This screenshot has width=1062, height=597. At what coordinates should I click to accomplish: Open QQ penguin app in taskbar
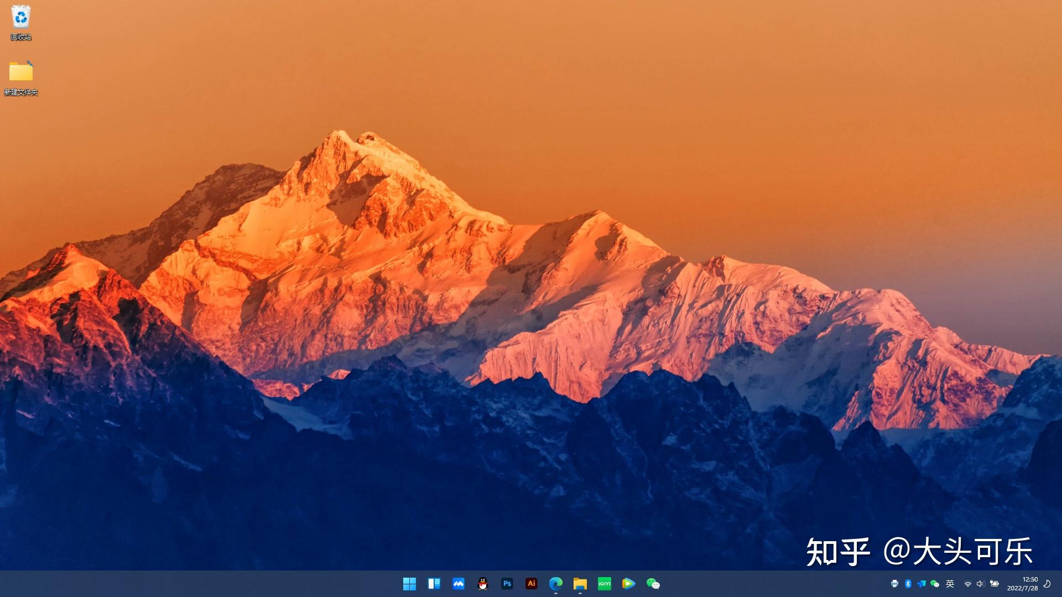483,584
